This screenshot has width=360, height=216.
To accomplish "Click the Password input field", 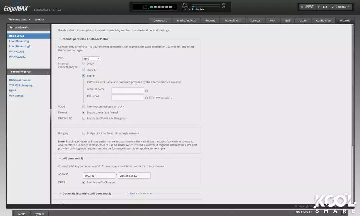I will pos(128,98).
